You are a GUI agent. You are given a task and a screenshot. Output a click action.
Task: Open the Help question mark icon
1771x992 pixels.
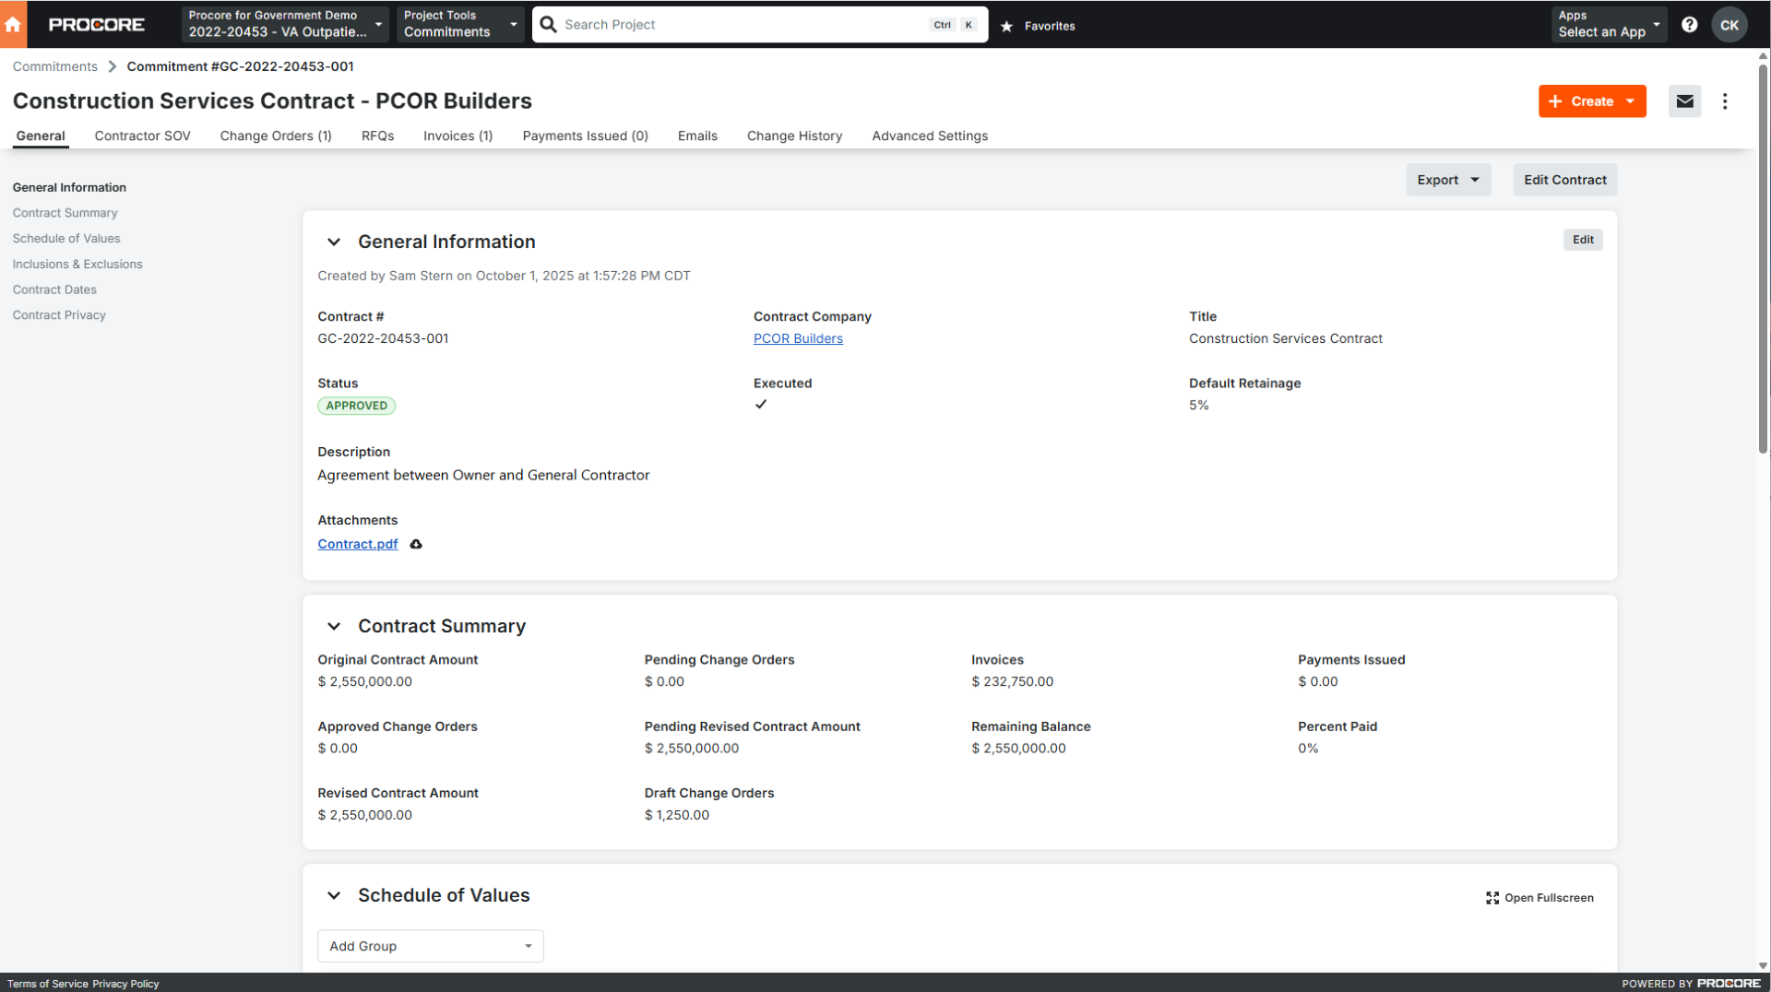click(x=1690, y=25)
